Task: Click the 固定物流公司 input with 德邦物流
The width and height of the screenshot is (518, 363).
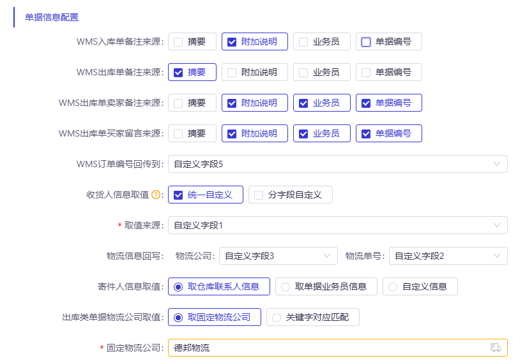Action: [x=338, y=348]
